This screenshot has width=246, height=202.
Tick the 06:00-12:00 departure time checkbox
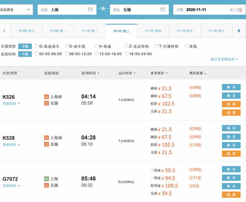[x=67, y=54]
